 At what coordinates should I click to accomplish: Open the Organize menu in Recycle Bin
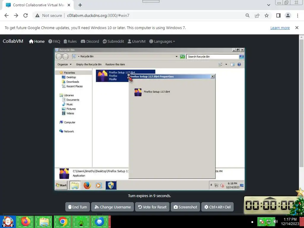pyautogui.click(x=64, y=64)
